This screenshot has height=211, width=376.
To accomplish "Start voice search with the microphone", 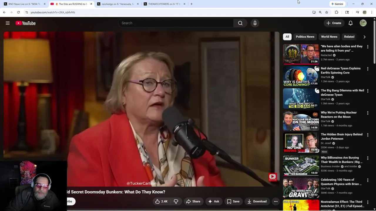I will coord(255,23).
